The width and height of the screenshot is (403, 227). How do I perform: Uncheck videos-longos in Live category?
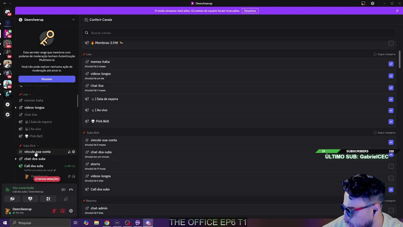click(391, 76)
